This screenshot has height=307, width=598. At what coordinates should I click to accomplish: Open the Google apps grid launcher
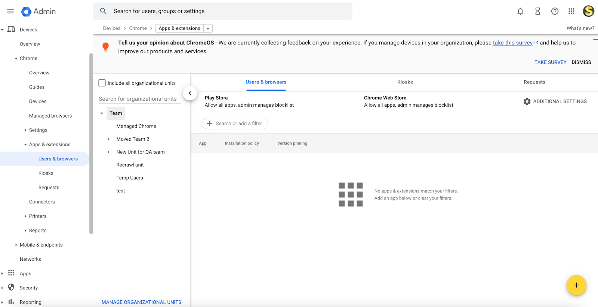point(571,11)
